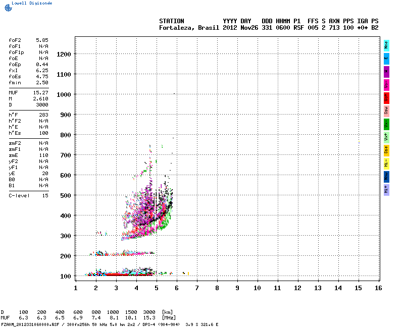Select the lavender Hi+ legend swatch
The image size is (404, 328).
click(386, 190)
